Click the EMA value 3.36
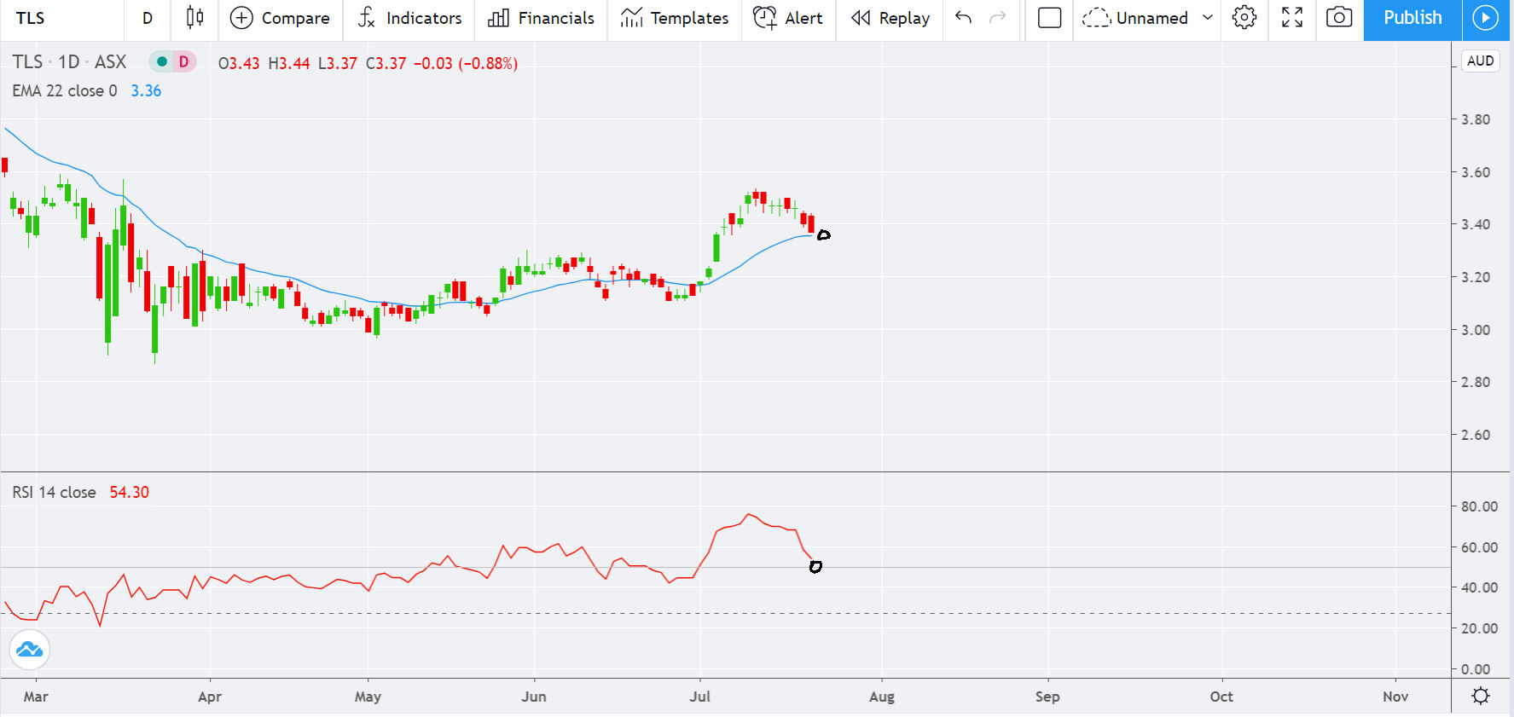The width and height of the screenshot is (1514, 717). tap(146, 90)
